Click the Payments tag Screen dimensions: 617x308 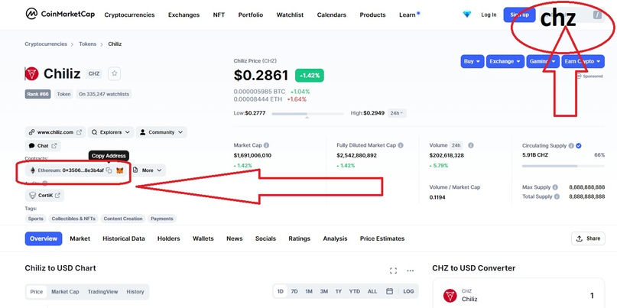[162, 219]
